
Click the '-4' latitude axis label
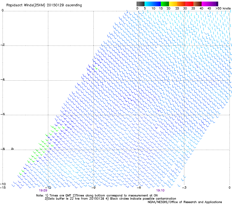3,79
